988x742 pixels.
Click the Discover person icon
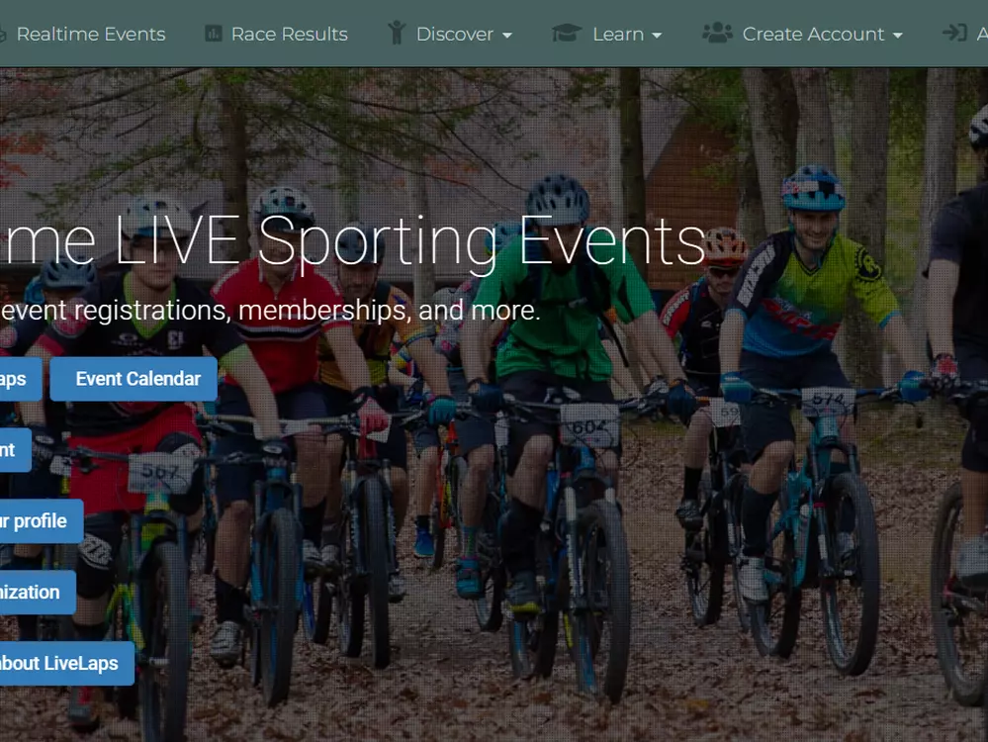pyautogui.click(x=397, y=33)
